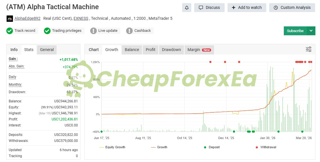Viewport: 320px width, 162px height.
Task: Click the Gain label
Action: coord(13,59)
